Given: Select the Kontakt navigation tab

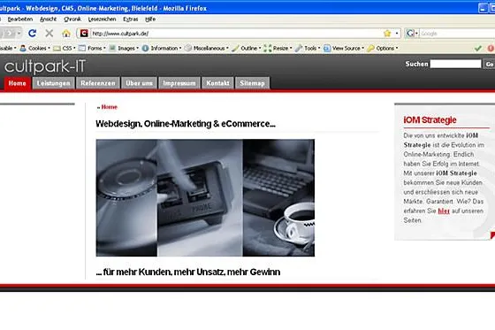Looking at the screenshot, I should coord(217,83).
